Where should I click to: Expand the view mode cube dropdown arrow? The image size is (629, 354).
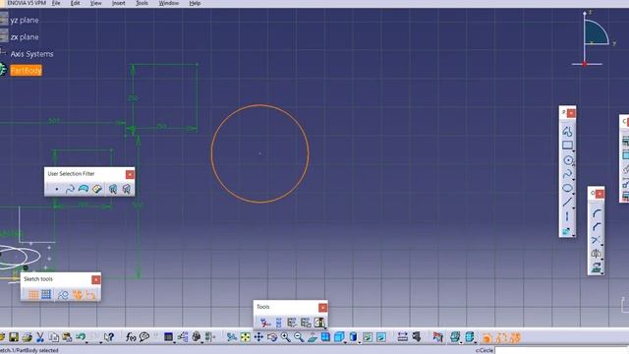(x=345, y=342)
